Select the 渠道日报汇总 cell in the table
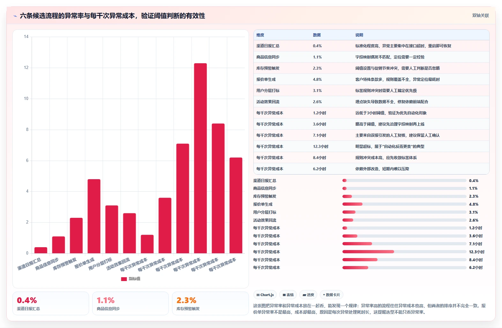 [x=268, y=46]
